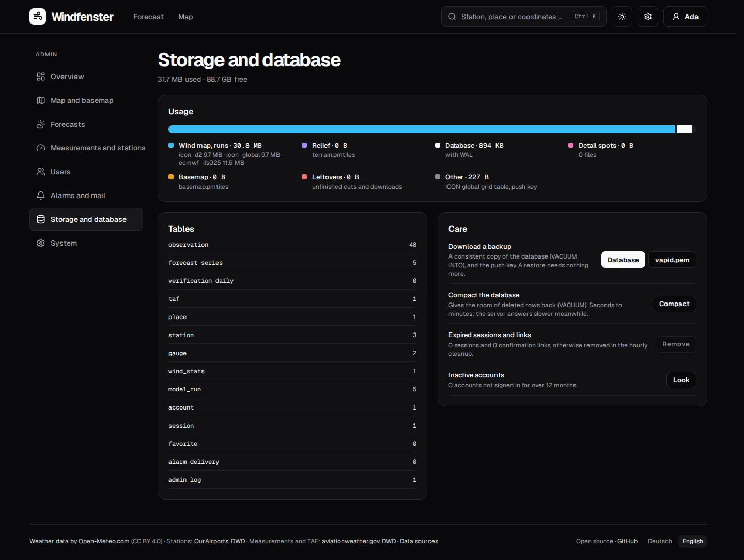Click the red Leftovers legend swatch
Screen dimensions: 744x560
click(x=304, y=177)
